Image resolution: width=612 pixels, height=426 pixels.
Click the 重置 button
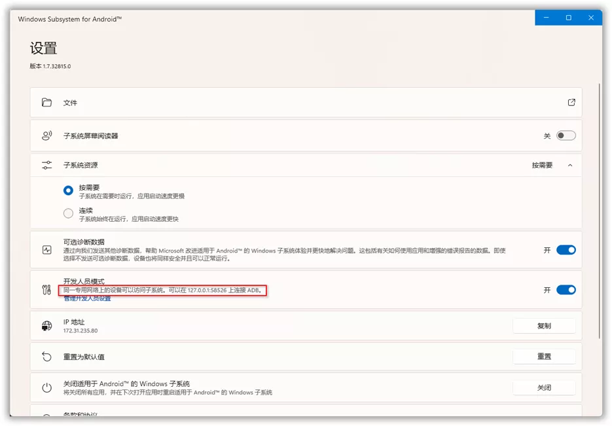544,356
